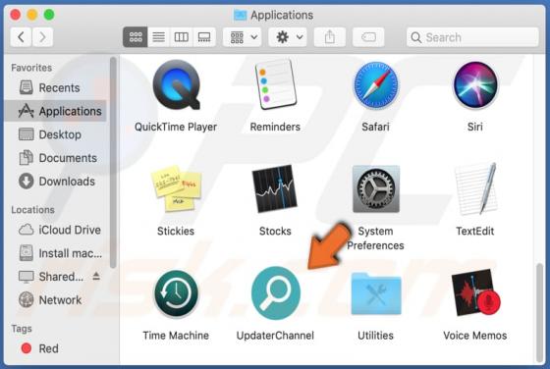Open the Action gear menu
The width and height of the screenshot is (550, 369).
[288, 36]
